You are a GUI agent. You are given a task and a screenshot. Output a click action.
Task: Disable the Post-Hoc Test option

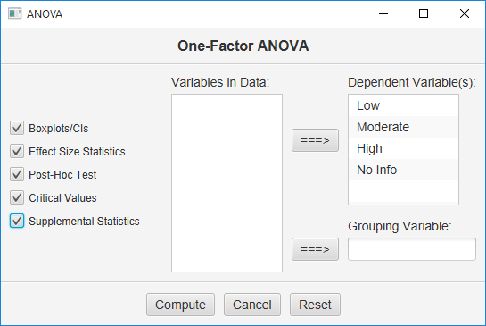tap(17, 174)
